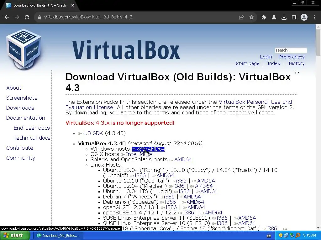Download openSUSE 11.4 / 12.1 i386 package
The width and height of the screenshot is (321, 240).
pyautogui.click(x=186, y=212)
